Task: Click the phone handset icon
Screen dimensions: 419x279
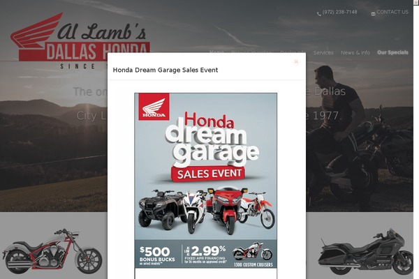Action: 319,14
